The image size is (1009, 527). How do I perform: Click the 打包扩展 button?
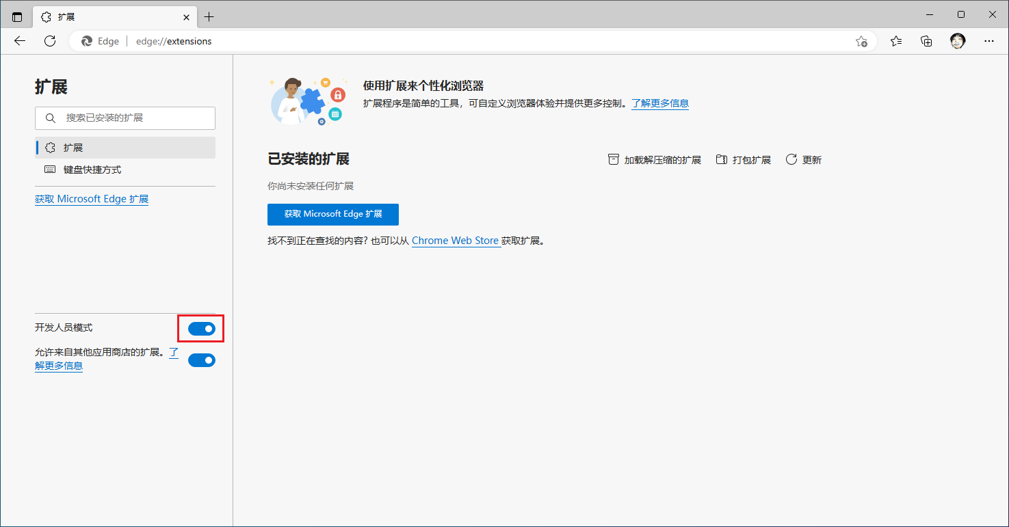pyautogui.click(x=743, y=160)
